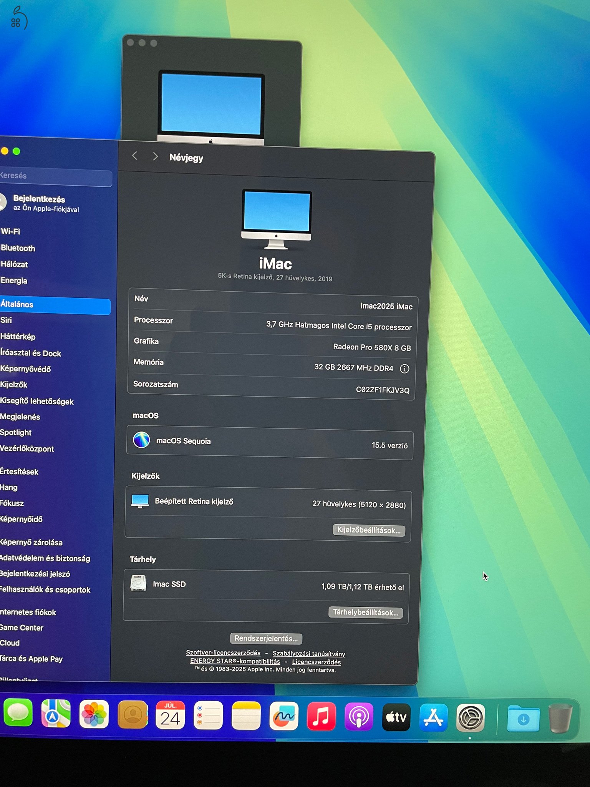Click the Rendszerjelentés... button
Screen dimensions: 590x787
[x=266, y=639]
